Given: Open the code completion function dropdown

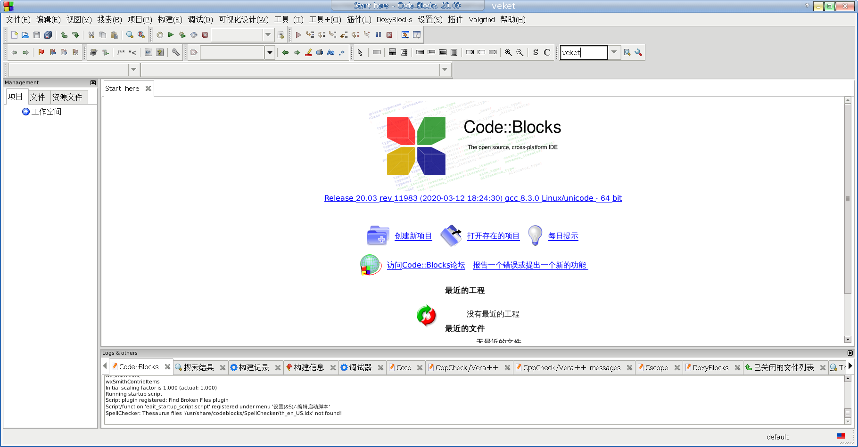Looking at the screenshot, I should (445, 70).
